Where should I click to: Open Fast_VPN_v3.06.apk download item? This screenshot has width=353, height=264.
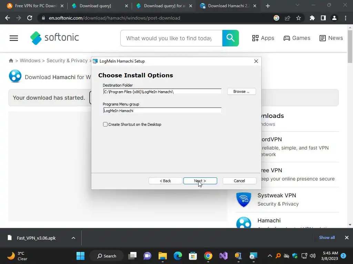tap(36, 238)
